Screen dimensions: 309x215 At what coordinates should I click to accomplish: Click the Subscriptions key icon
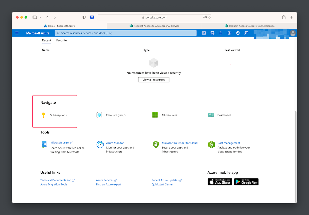[x=44, y=115]
